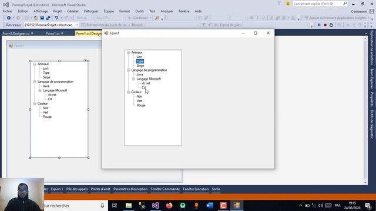Click the clock showing 19:15
Screen dimensions: 376x211
pos(352,203)
